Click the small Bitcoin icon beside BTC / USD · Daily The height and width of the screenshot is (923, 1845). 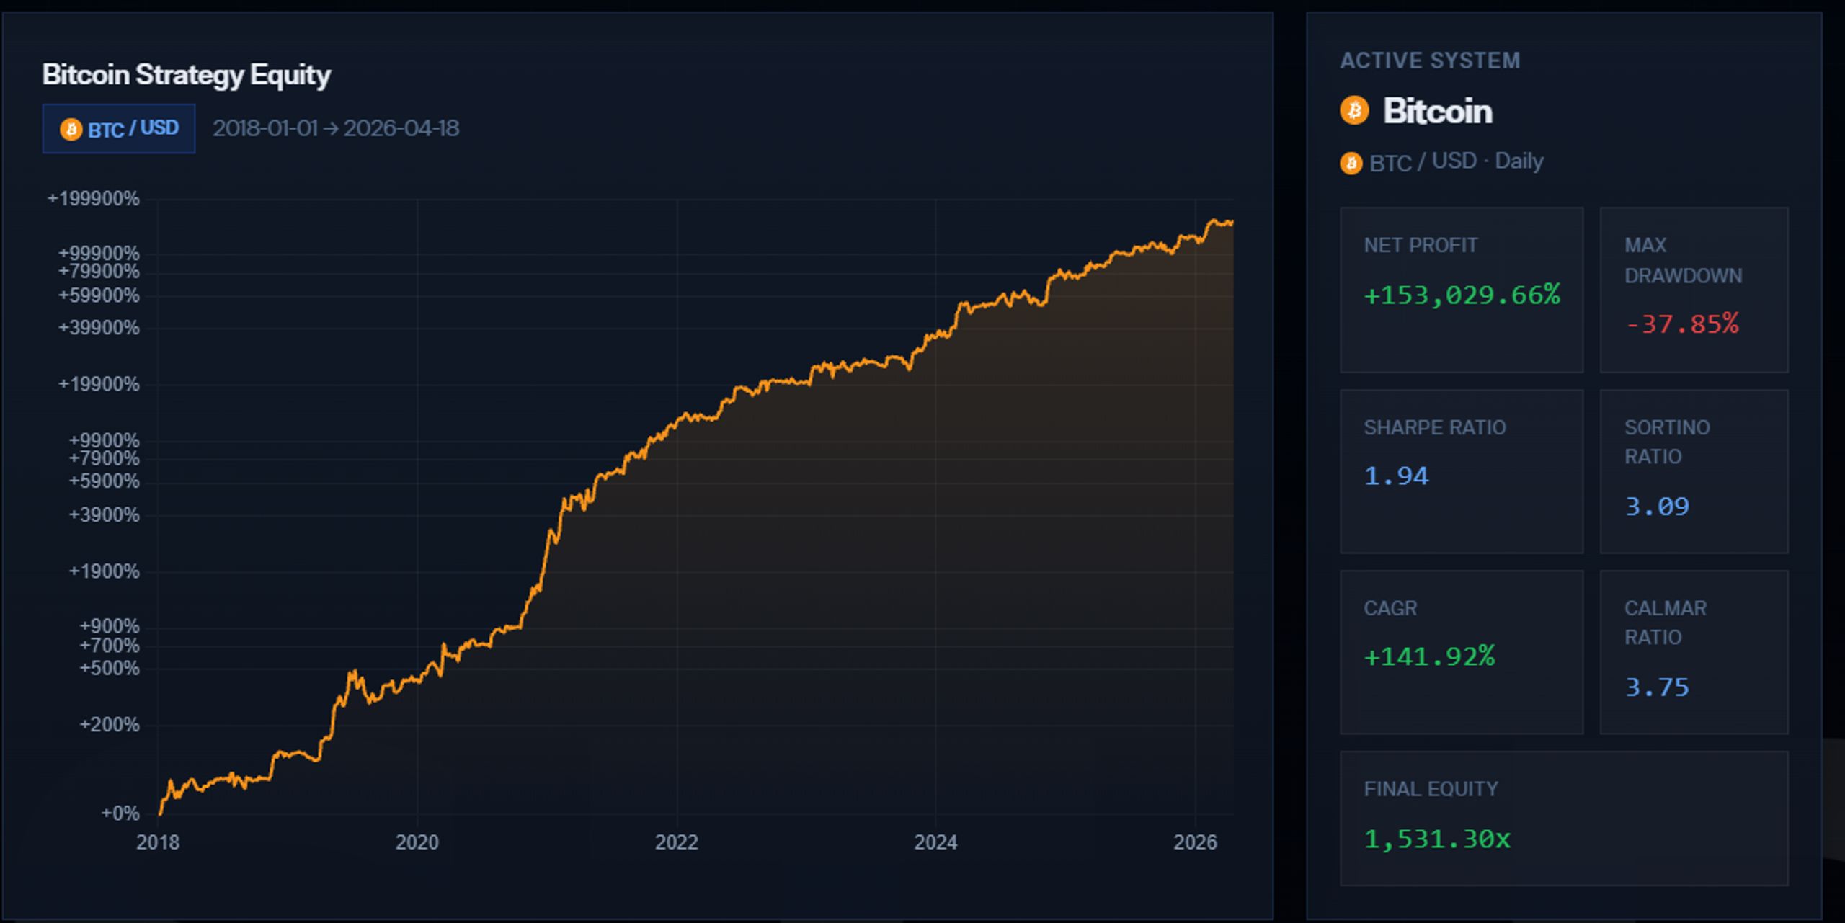tap(1351, 163)
